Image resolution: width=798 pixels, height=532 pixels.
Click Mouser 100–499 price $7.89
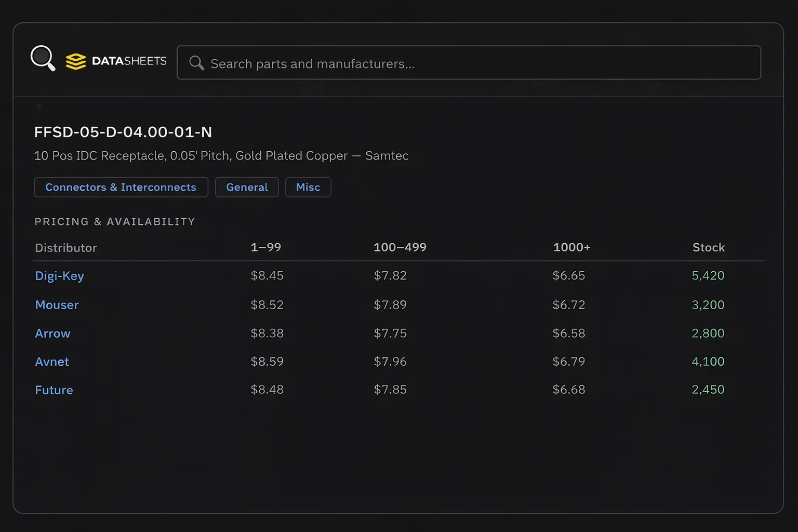tap(390, 304)
